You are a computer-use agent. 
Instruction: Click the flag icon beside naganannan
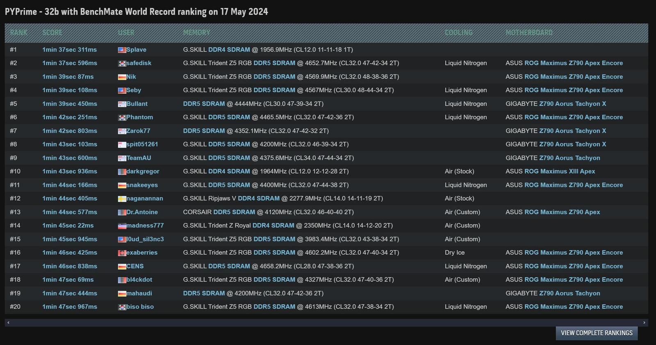122,198
